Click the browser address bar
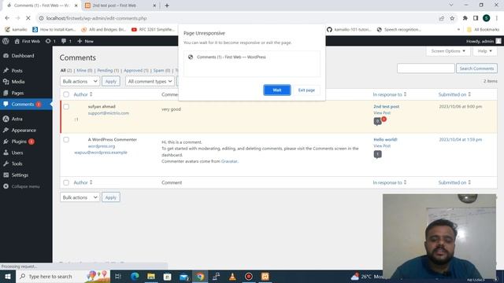The image size is (504, 283). pyautogui.click(x=238, y=18)
